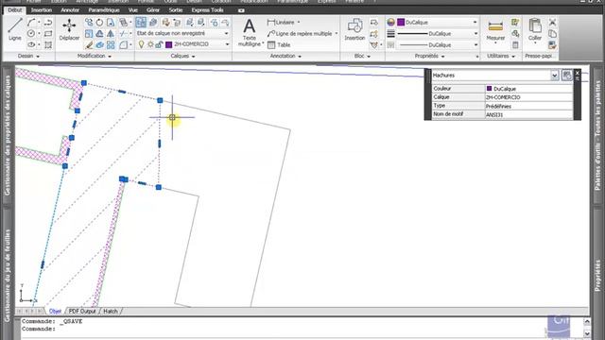Viewport: 605px width, 340px height.
Task: Click the Mesurer utility tool
Action: (495, 31)
